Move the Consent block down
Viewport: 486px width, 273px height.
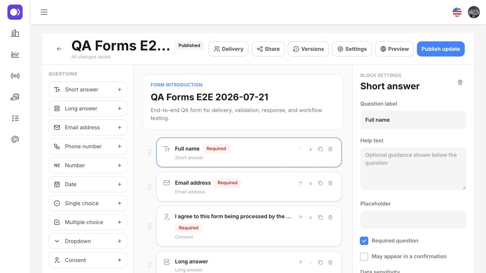[x=311, y=217]
